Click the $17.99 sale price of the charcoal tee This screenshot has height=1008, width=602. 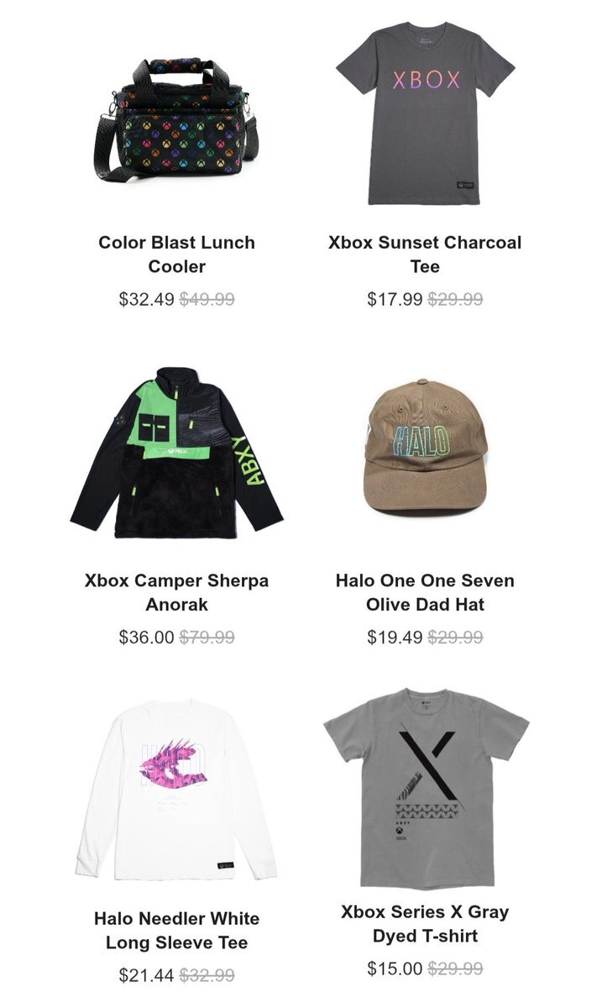tap(395, 299)
